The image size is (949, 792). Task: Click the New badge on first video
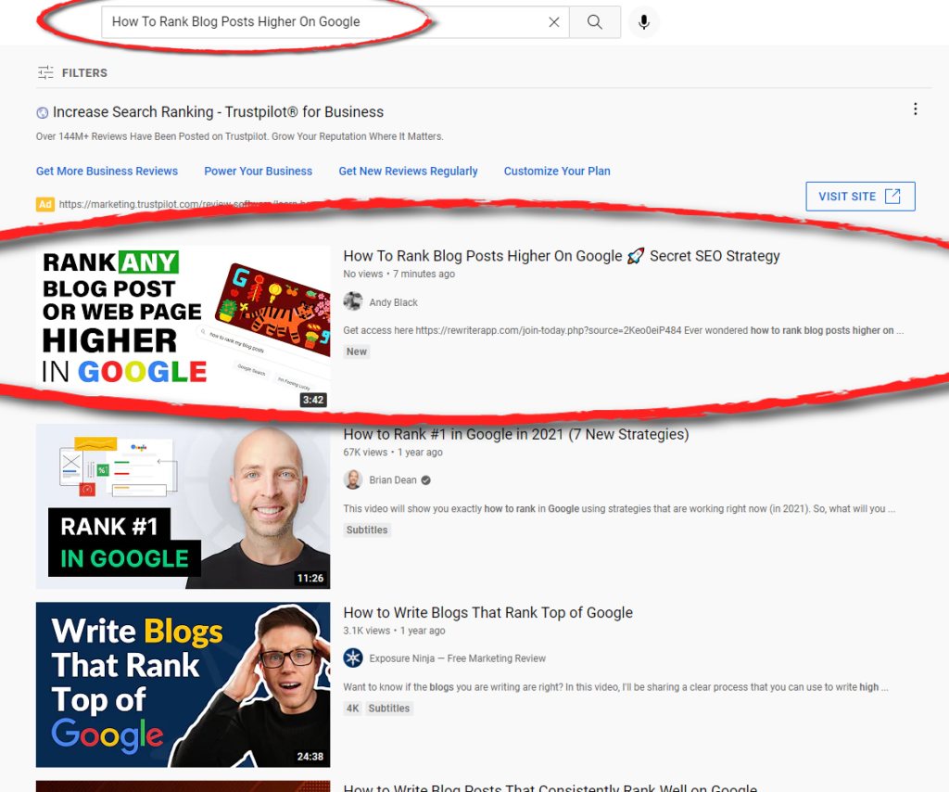(x=357, y=351)
